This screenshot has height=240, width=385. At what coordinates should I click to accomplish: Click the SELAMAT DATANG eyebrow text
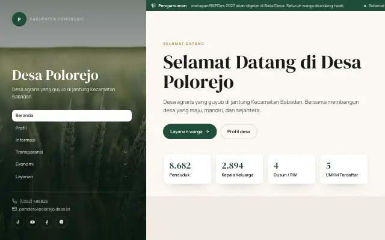[183, 44]
